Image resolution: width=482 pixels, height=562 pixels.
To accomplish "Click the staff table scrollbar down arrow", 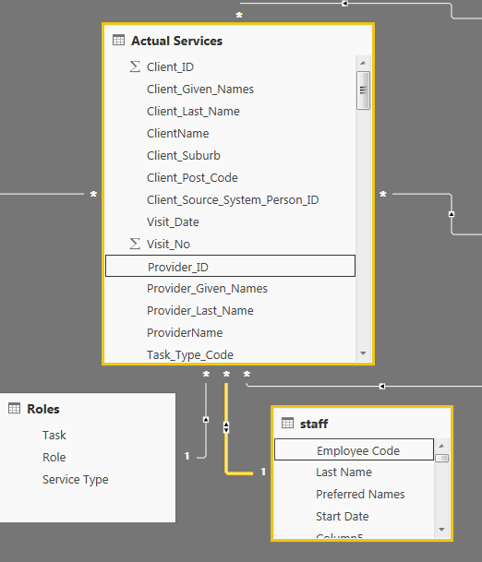I will (441, 530).
